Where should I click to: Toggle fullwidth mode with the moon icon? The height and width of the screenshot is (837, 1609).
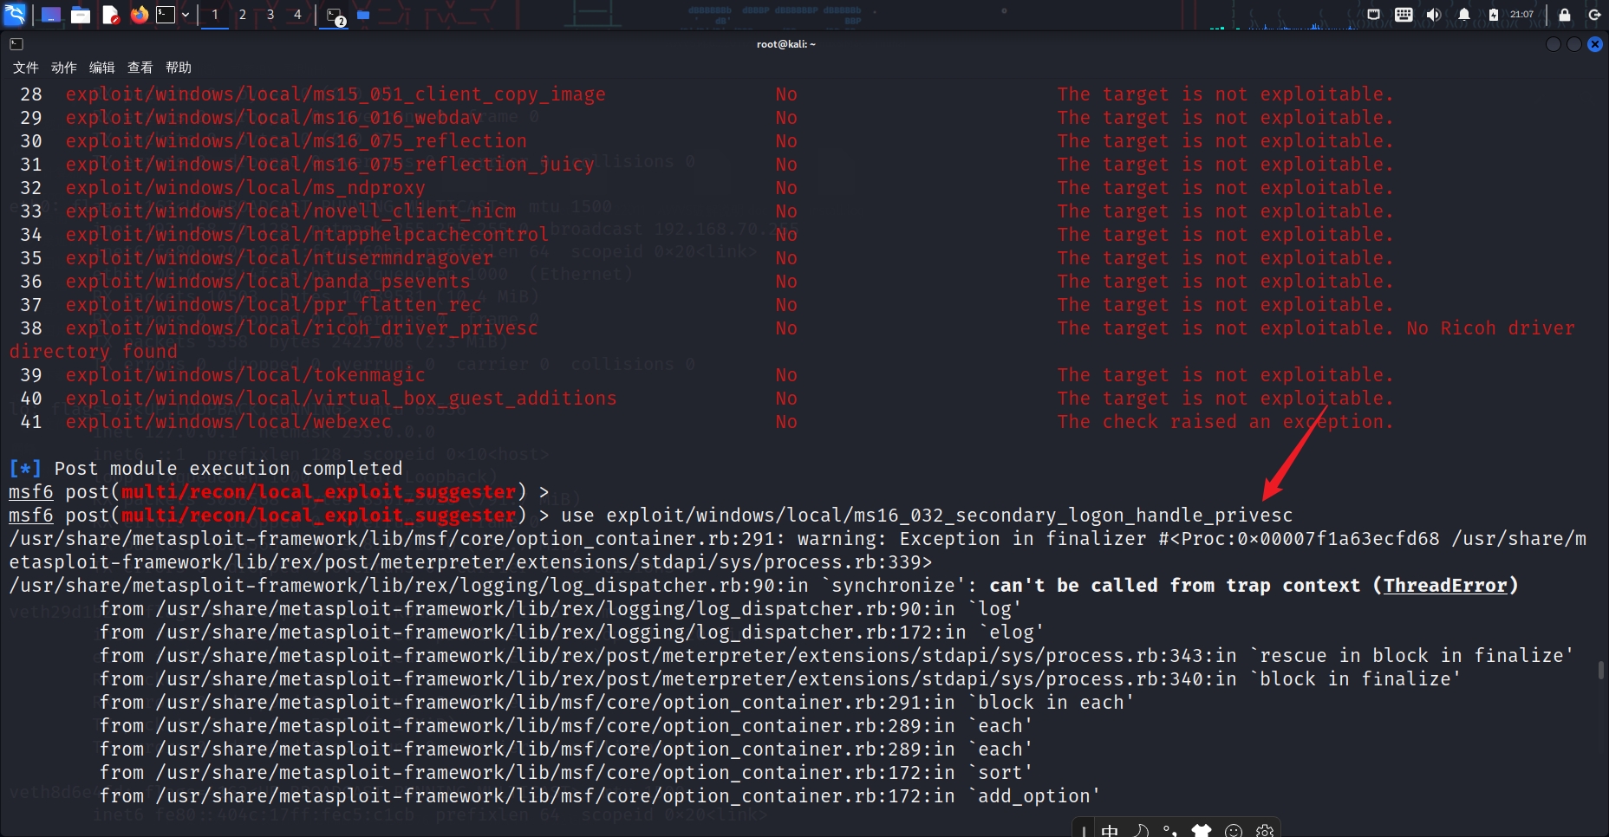coord(1141,830)
